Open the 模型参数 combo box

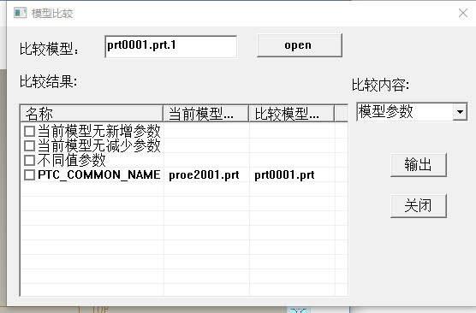pos(412,112)
